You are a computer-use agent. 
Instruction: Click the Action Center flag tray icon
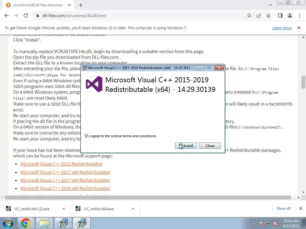(x=261, y=224)
